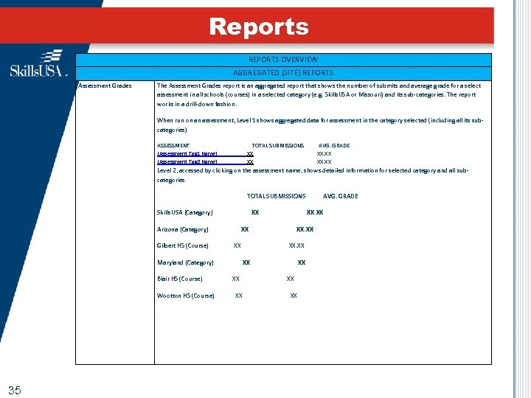Click the sentence starting 'Level 2, accessed by clicking'
The width and height of the screenshot is (531, 398).
(x=313, y=175)
